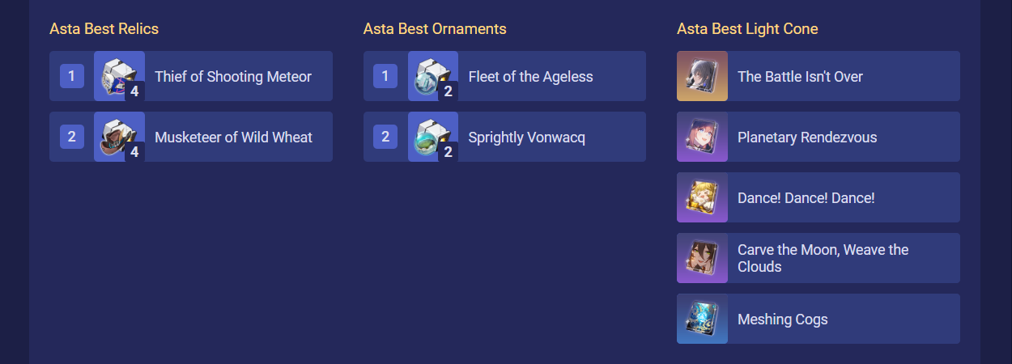Click the Thief of Shooting Meteor relic icon
This screenshot has height=364, width=1012.
[x=119, y=76]
